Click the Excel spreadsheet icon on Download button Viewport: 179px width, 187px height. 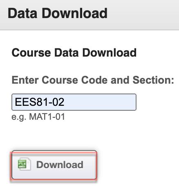coord(25,164)
